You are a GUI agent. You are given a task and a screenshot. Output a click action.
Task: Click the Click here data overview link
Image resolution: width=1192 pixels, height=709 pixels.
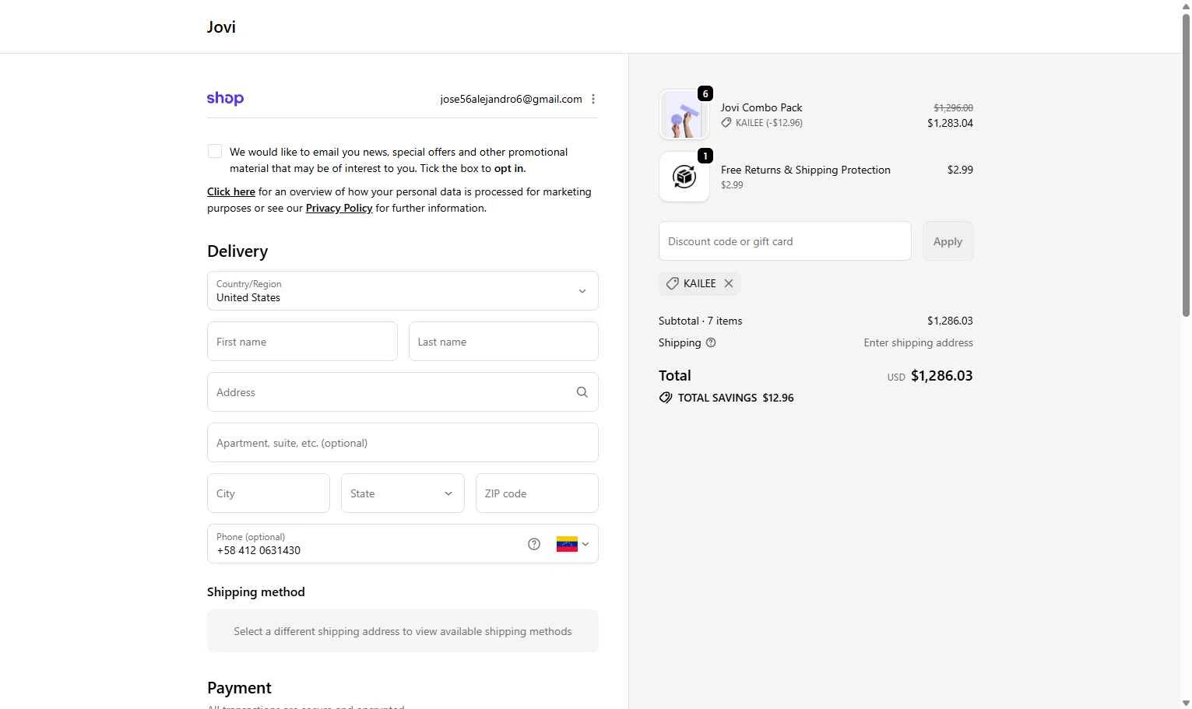[231, 191]
